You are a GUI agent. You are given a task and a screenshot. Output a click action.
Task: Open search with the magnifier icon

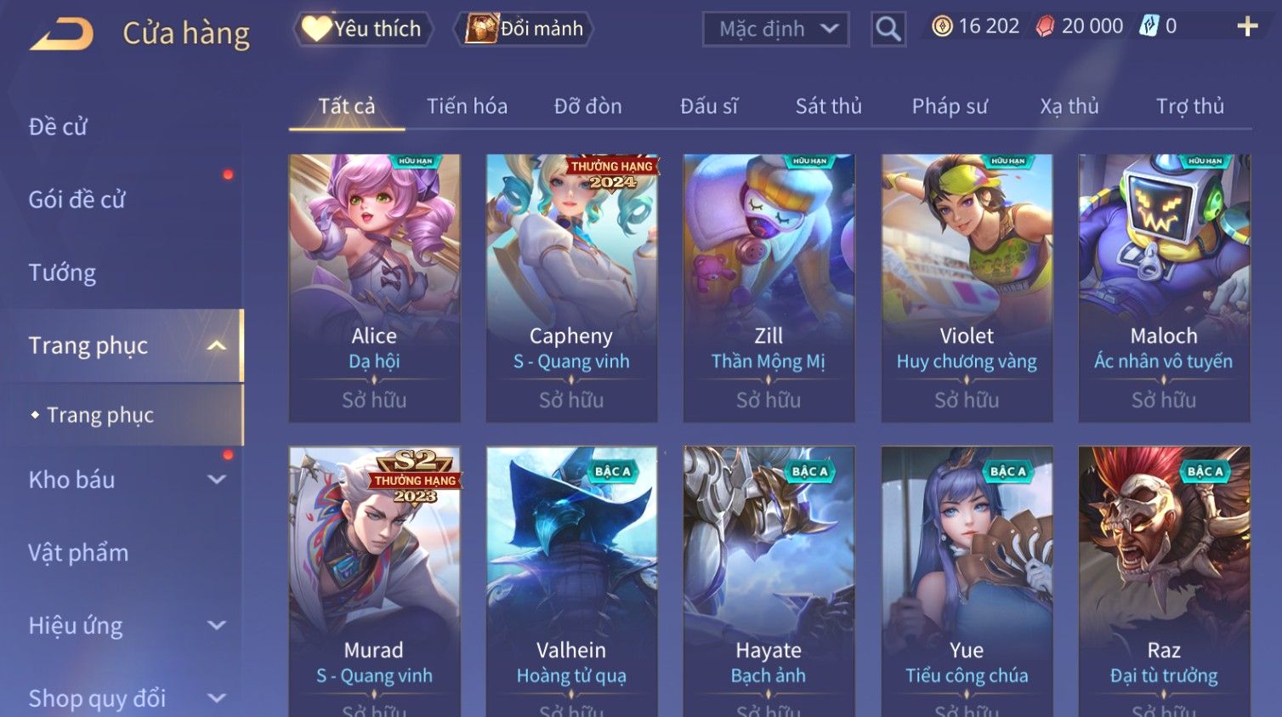tap(888, 29)
